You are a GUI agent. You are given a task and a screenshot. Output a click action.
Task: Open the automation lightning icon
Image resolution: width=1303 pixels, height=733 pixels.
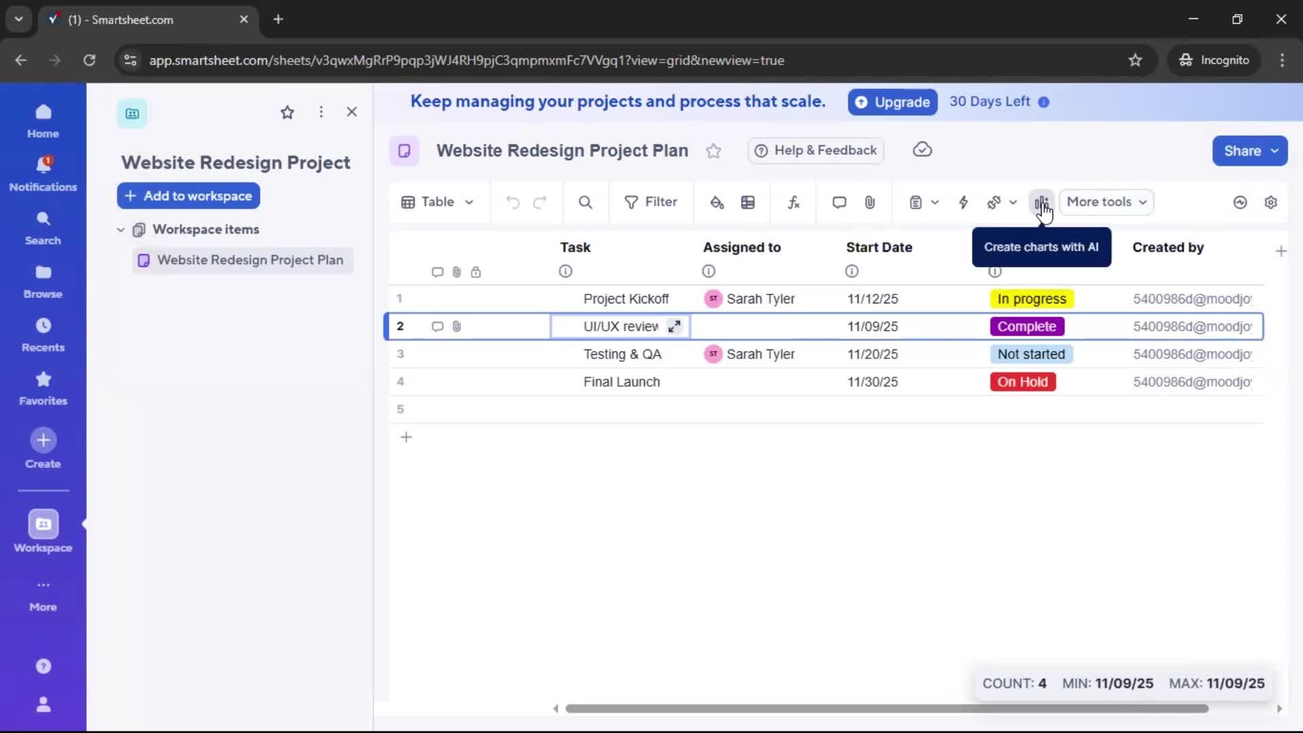click(964, 202)
